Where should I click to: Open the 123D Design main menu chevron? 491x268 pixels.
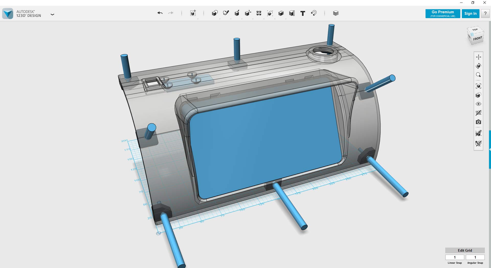(52, 15)
